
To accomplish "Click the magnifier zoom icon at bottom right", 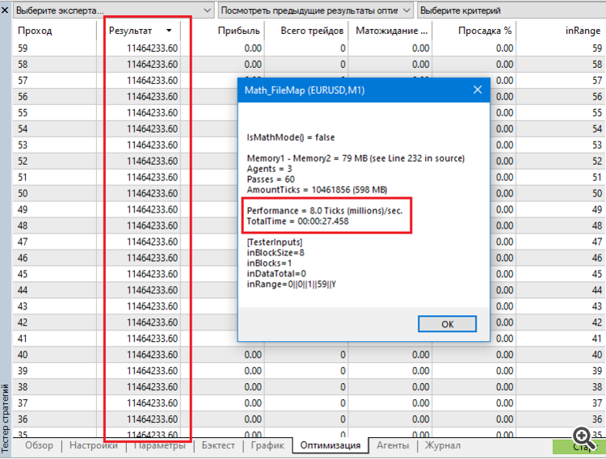I will point(583,438).
